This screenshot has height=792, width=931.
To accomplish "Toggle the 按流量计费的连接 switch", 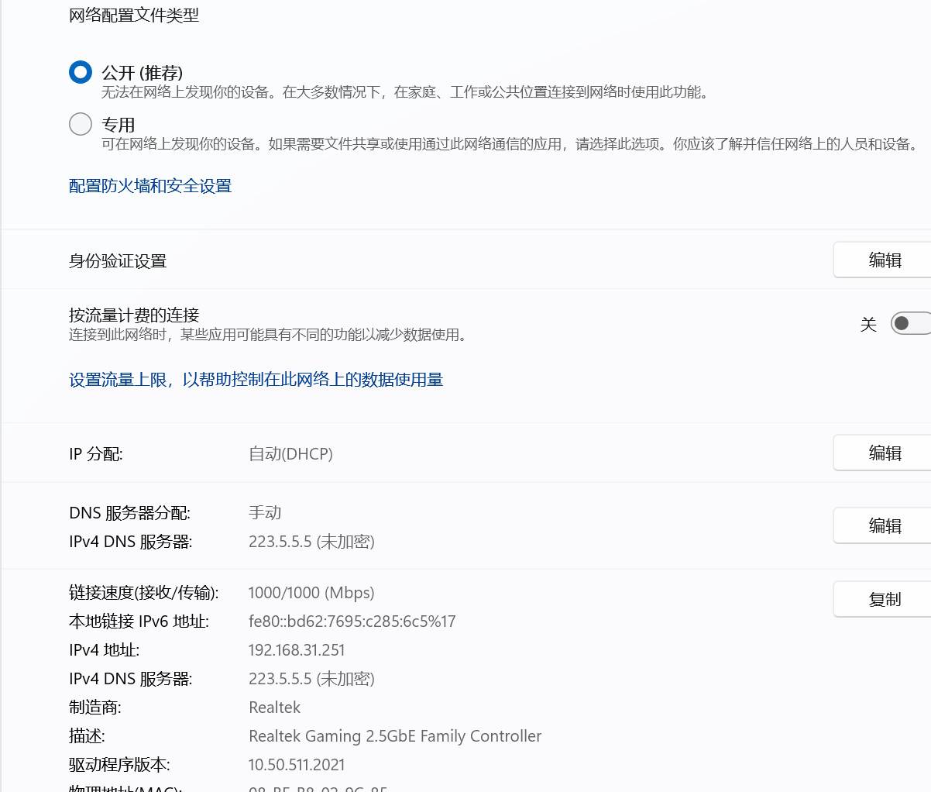I will [x=910, y=323].
